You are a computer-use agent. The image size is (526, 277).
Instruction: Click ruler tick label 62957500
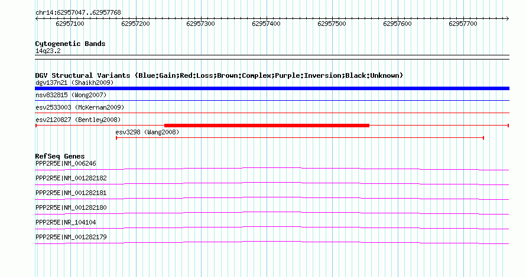[332, 24]
